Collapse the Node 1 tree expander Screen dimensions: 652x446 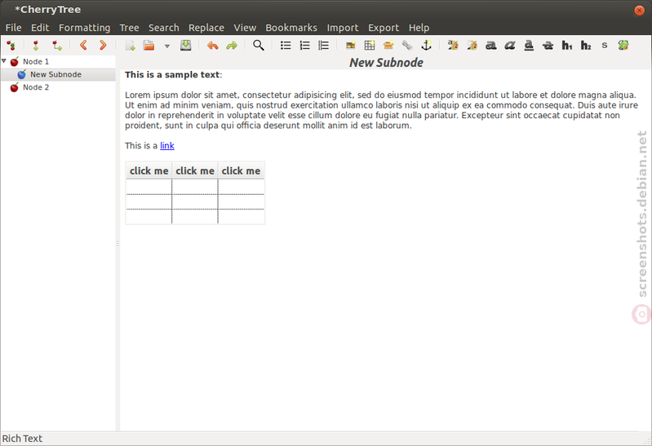[x=4, y=61]
